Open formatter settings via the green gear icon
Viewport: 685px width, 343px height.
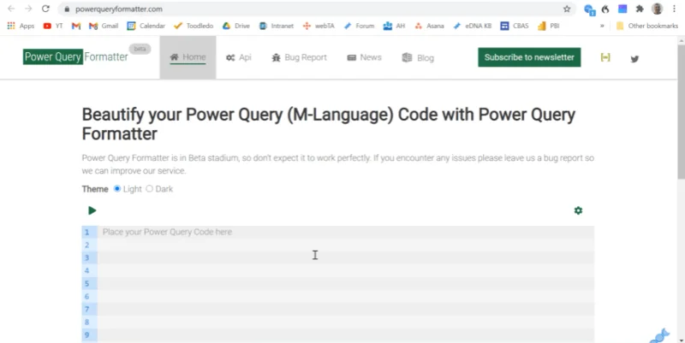click(x=578, y=210)
